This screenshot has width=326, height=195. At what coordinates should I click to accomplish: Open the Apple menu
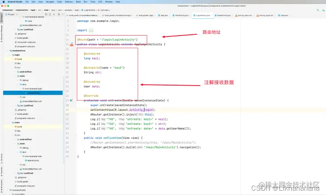coord(3,2)
